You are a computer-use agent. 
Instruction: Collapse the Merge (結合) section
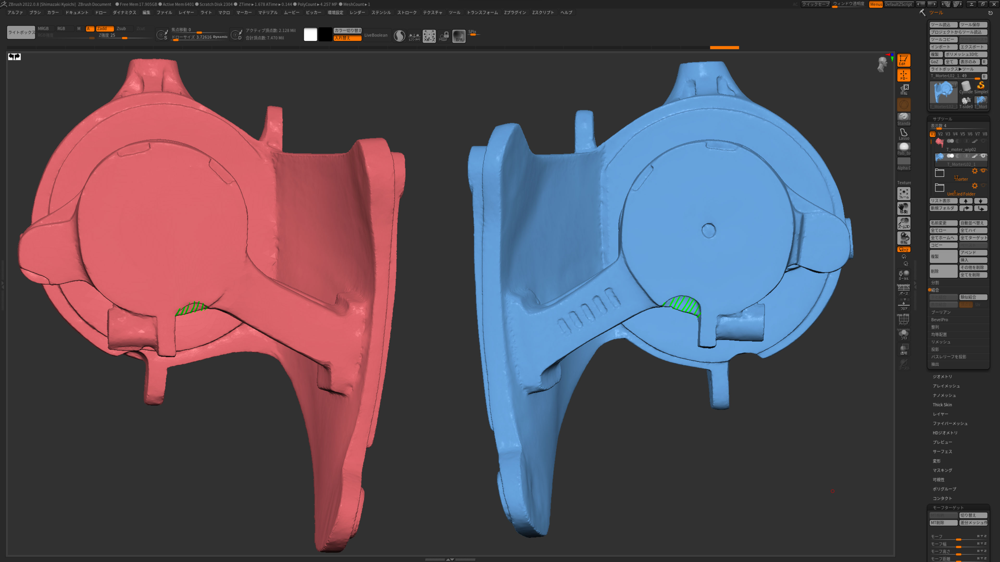pos(935,290)
